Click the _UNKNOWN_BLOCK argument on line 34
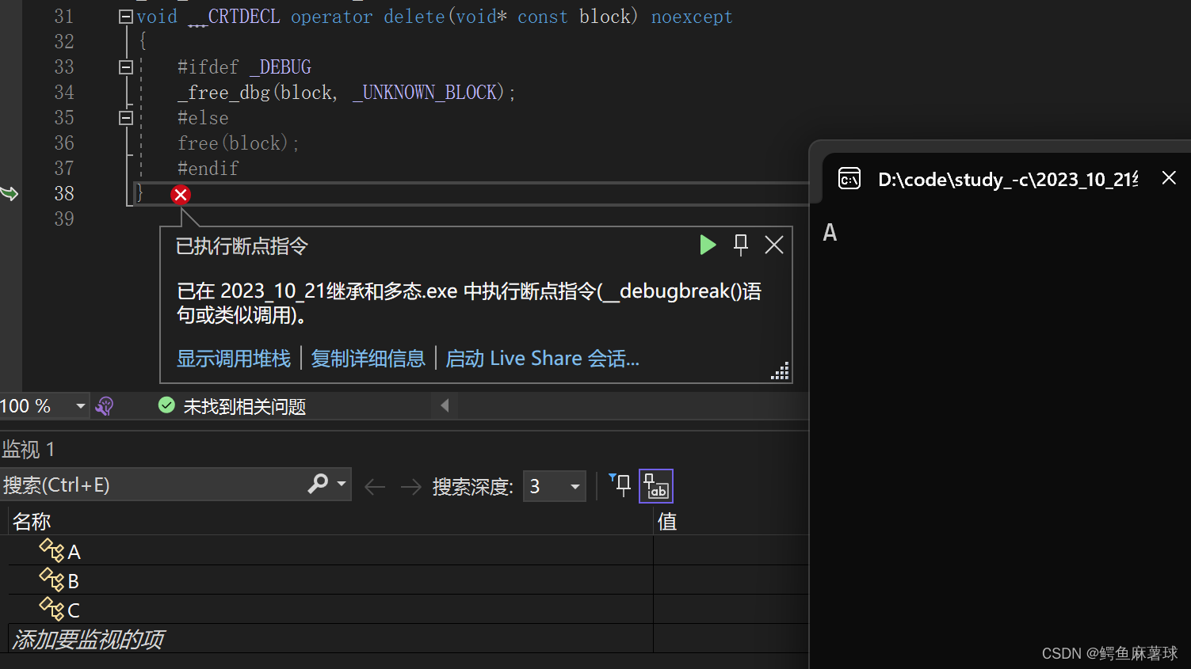 tap(425, 93)
